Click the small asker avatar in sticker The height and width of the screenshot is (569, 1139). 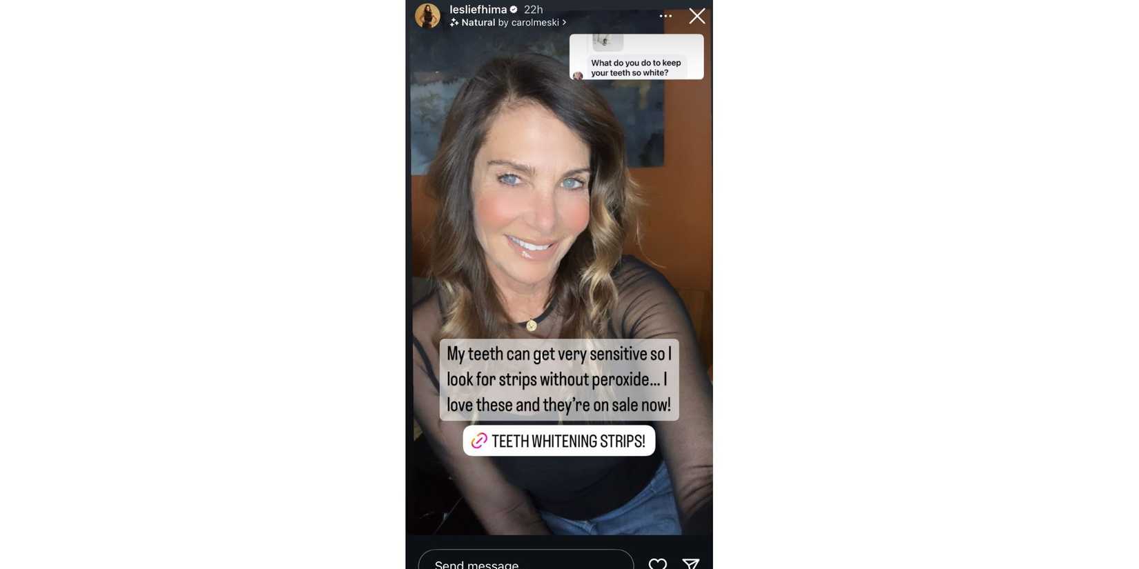(x=578, y=75)
